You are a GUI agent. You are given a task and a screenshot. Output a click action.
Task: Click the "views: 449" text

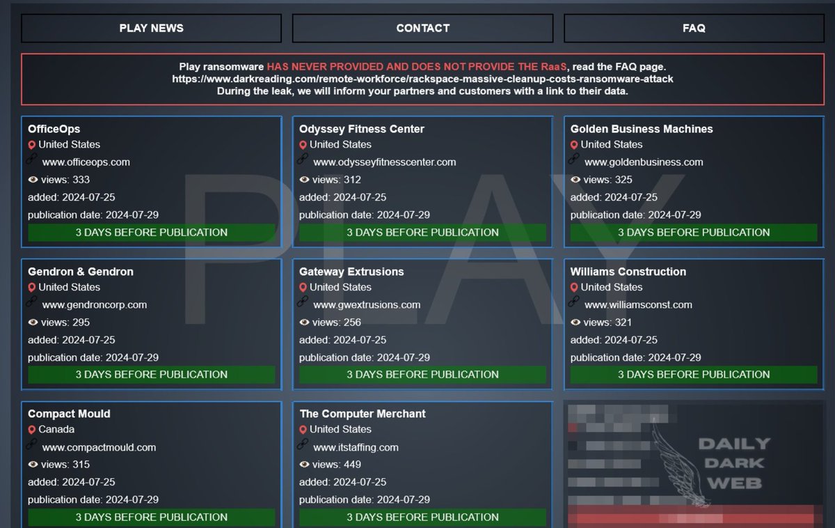pos(337,465)
